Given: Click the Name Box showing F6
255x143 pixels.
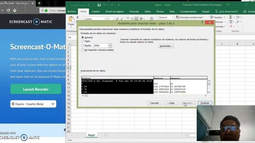Looking at the screenshot, I should pos(72,37).
